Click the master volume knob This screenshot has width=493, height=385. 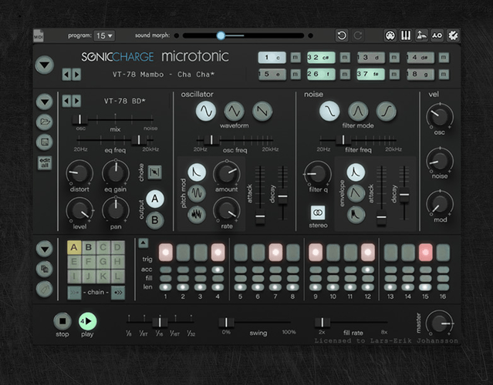[440, 323]
